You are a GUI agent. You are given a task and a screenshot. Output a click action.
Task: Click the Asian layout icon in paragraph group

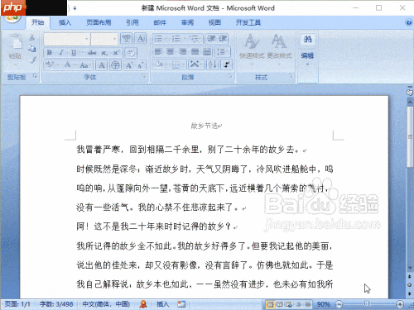pos(195,64)
